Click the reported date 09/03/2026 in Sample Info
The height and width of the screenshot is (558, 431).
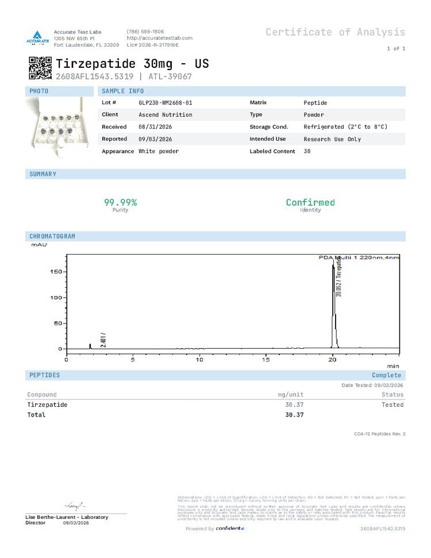coord(155,139)
